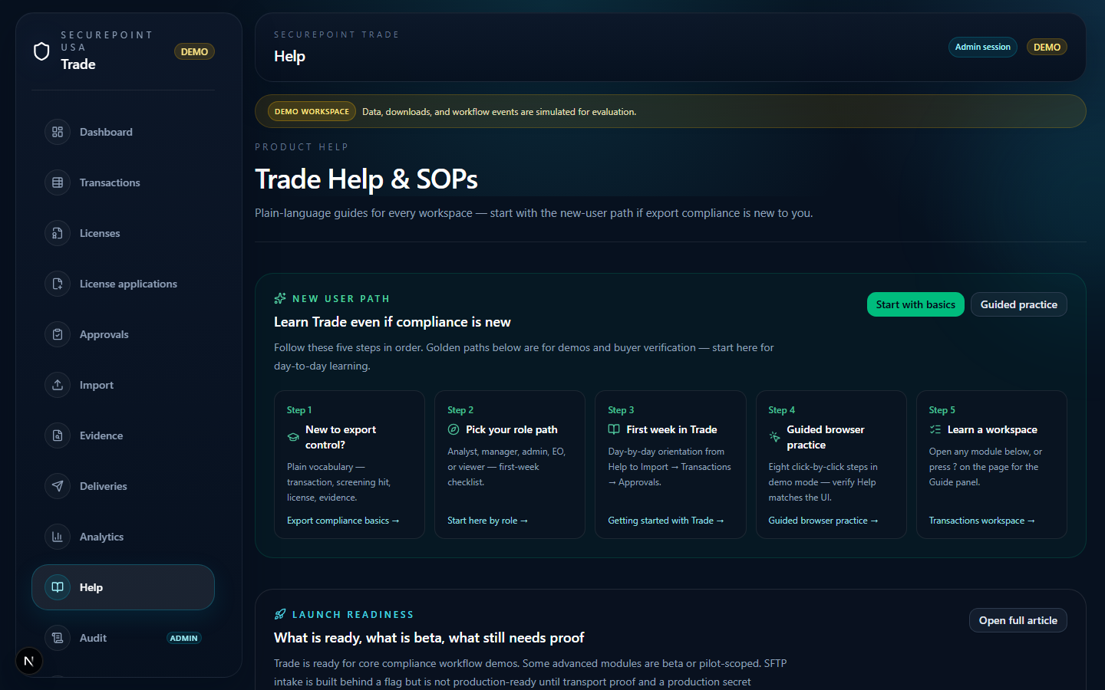Image resolution: width=1105 pixels, height=690 pixels.
Task: Click the compass icon in Step 2
Action: coord(454,429)
